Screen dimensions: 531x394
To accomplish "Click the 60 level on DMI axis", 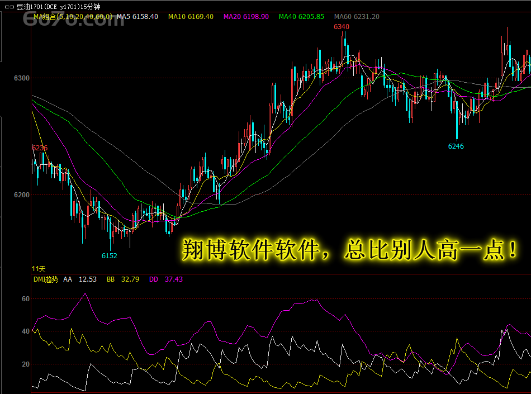I will tap(26, 299).
